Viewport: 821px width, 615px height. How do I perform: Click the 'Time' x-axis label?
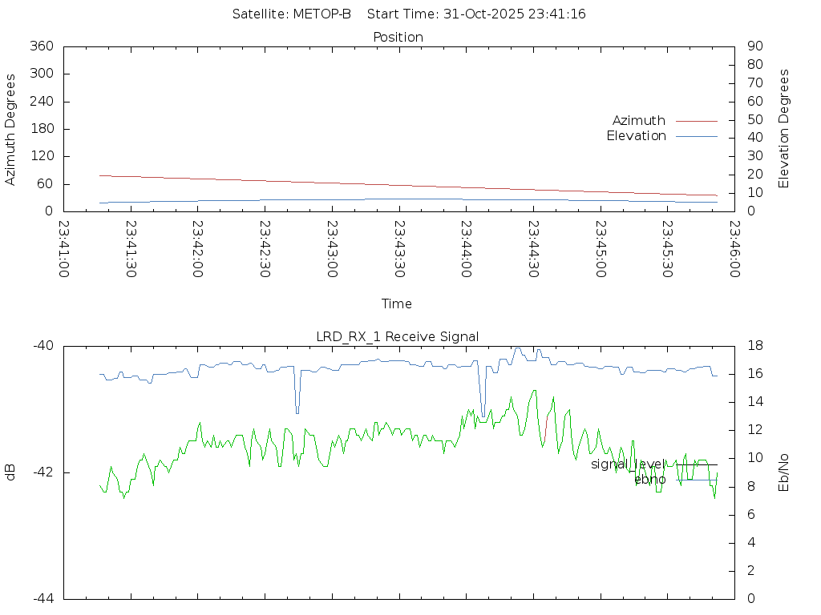coord(397,304)
